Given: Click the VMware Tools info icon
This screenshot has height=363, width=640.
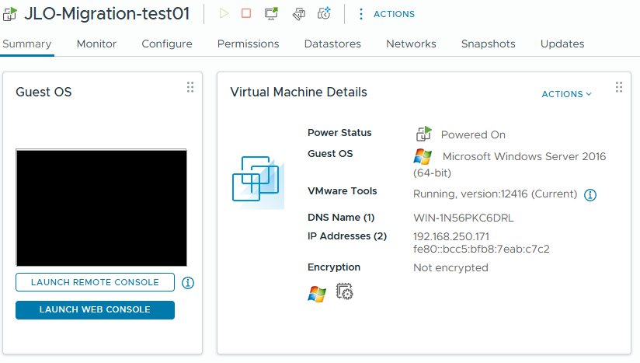Looking at the screenshot, I should pos(590,195).
